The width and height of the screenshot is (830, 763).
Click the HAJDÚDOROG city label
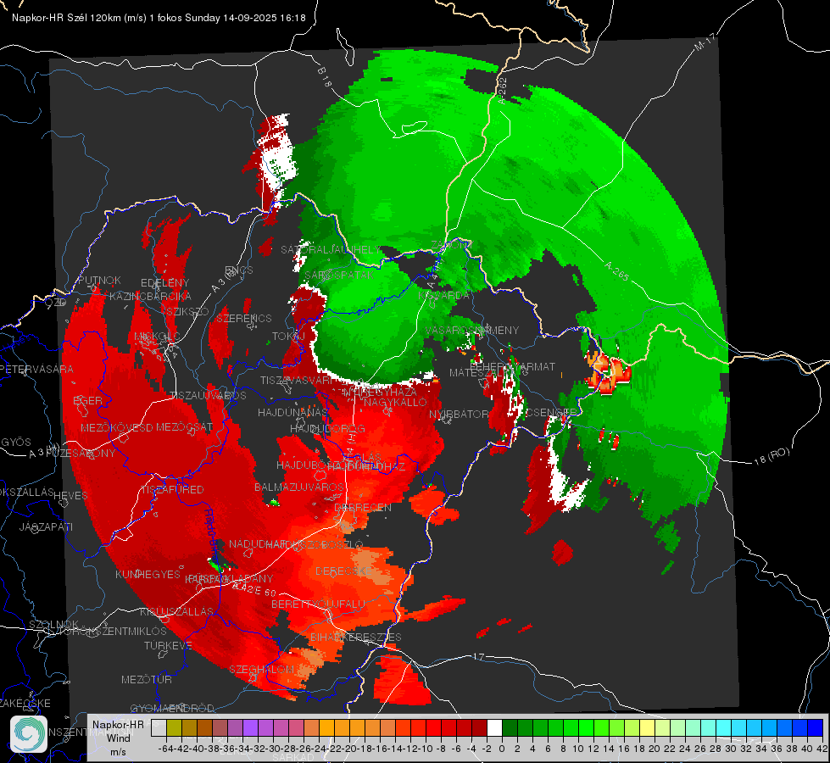327,428
